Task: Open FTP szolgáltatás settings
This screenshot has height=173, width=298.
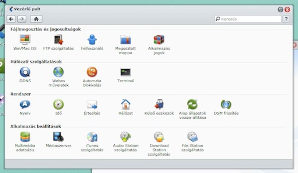Action: (x=58, y=39)
